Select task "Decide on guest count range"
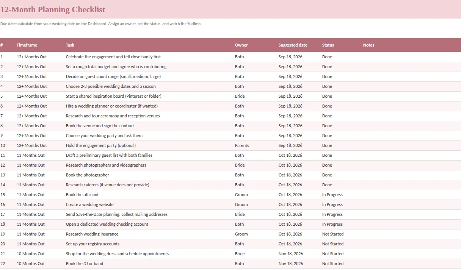This screenshot has width=464, height=270. [113, 76]
